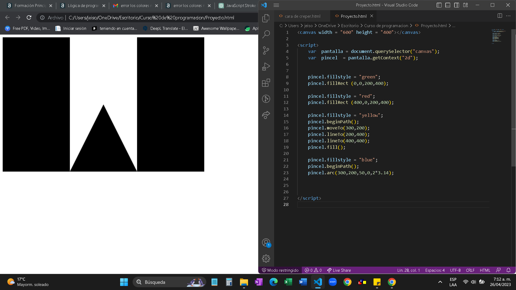The image size is (516, 290).
Task: Reload the browser page
Action: pyautogui.click(x=29, y=17)
